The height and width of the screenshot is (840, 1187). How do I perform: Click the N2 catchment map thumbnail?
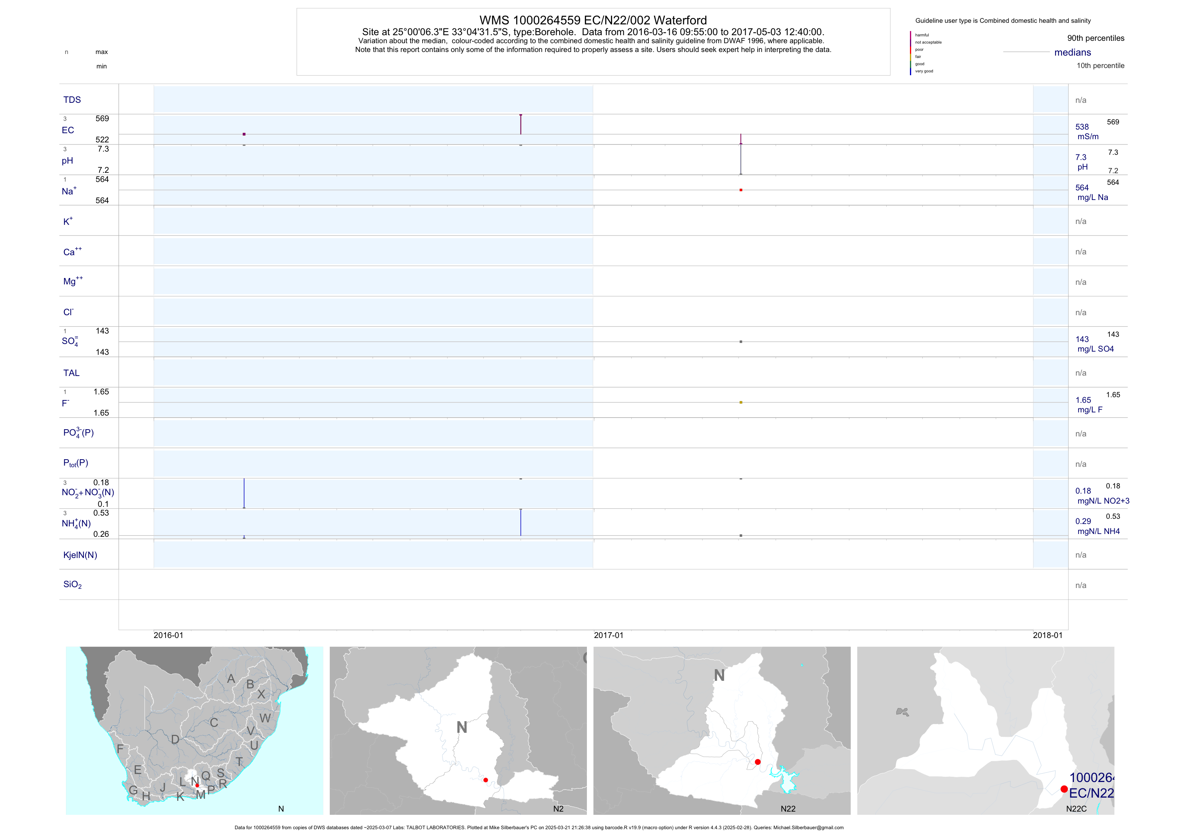[x=458, y=730]
